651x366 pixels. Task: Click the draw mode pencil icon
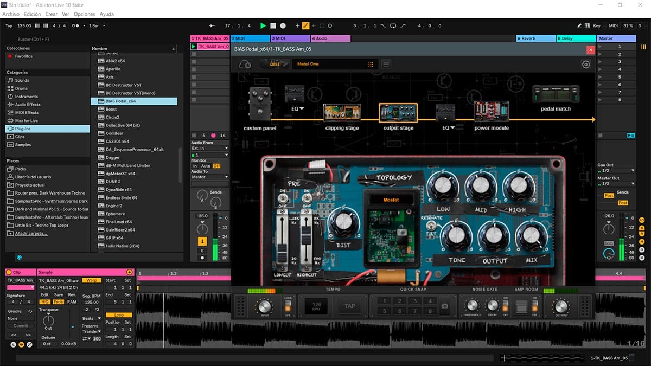click(x=580, y=25)
